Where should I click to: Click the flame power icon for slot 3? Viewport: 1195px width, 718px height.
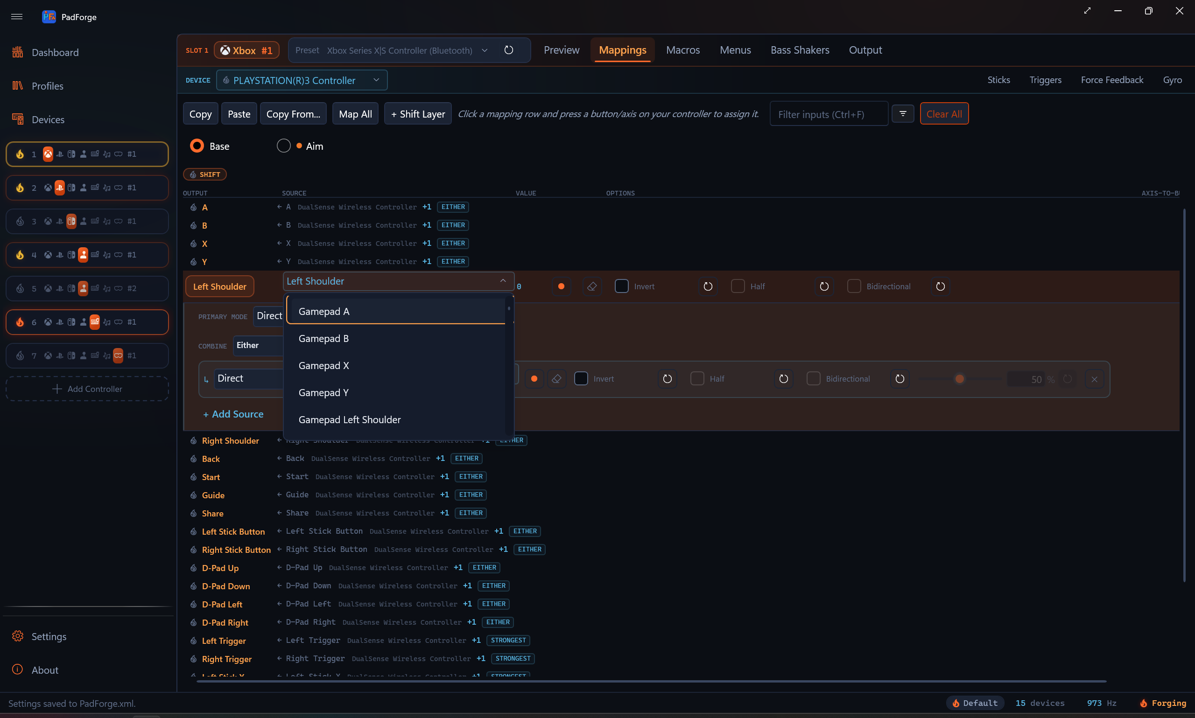click(x=20, y=221)
